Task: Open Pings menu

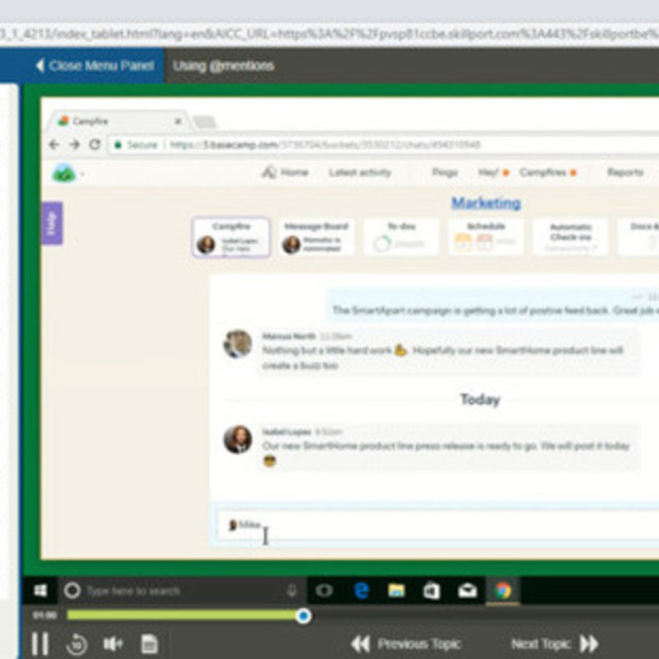Action: [445, 172]
